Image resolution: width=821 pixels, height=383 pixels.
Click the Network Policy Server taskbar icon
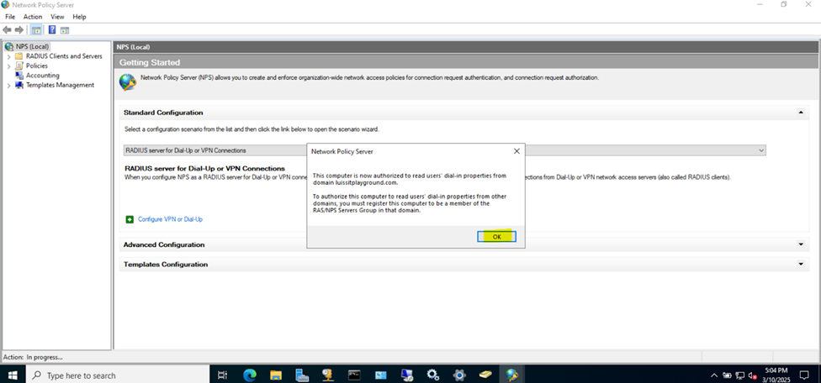tap(511, 375)
